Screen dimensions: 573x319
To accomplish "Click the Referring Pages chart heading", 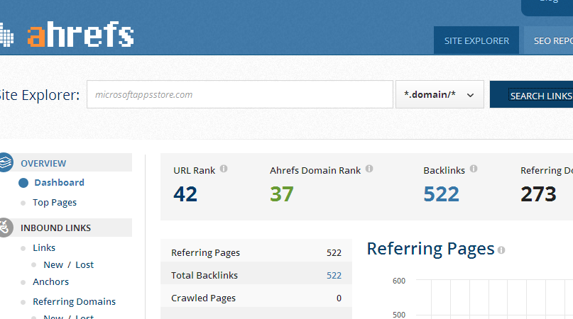I will coord(430,250).
